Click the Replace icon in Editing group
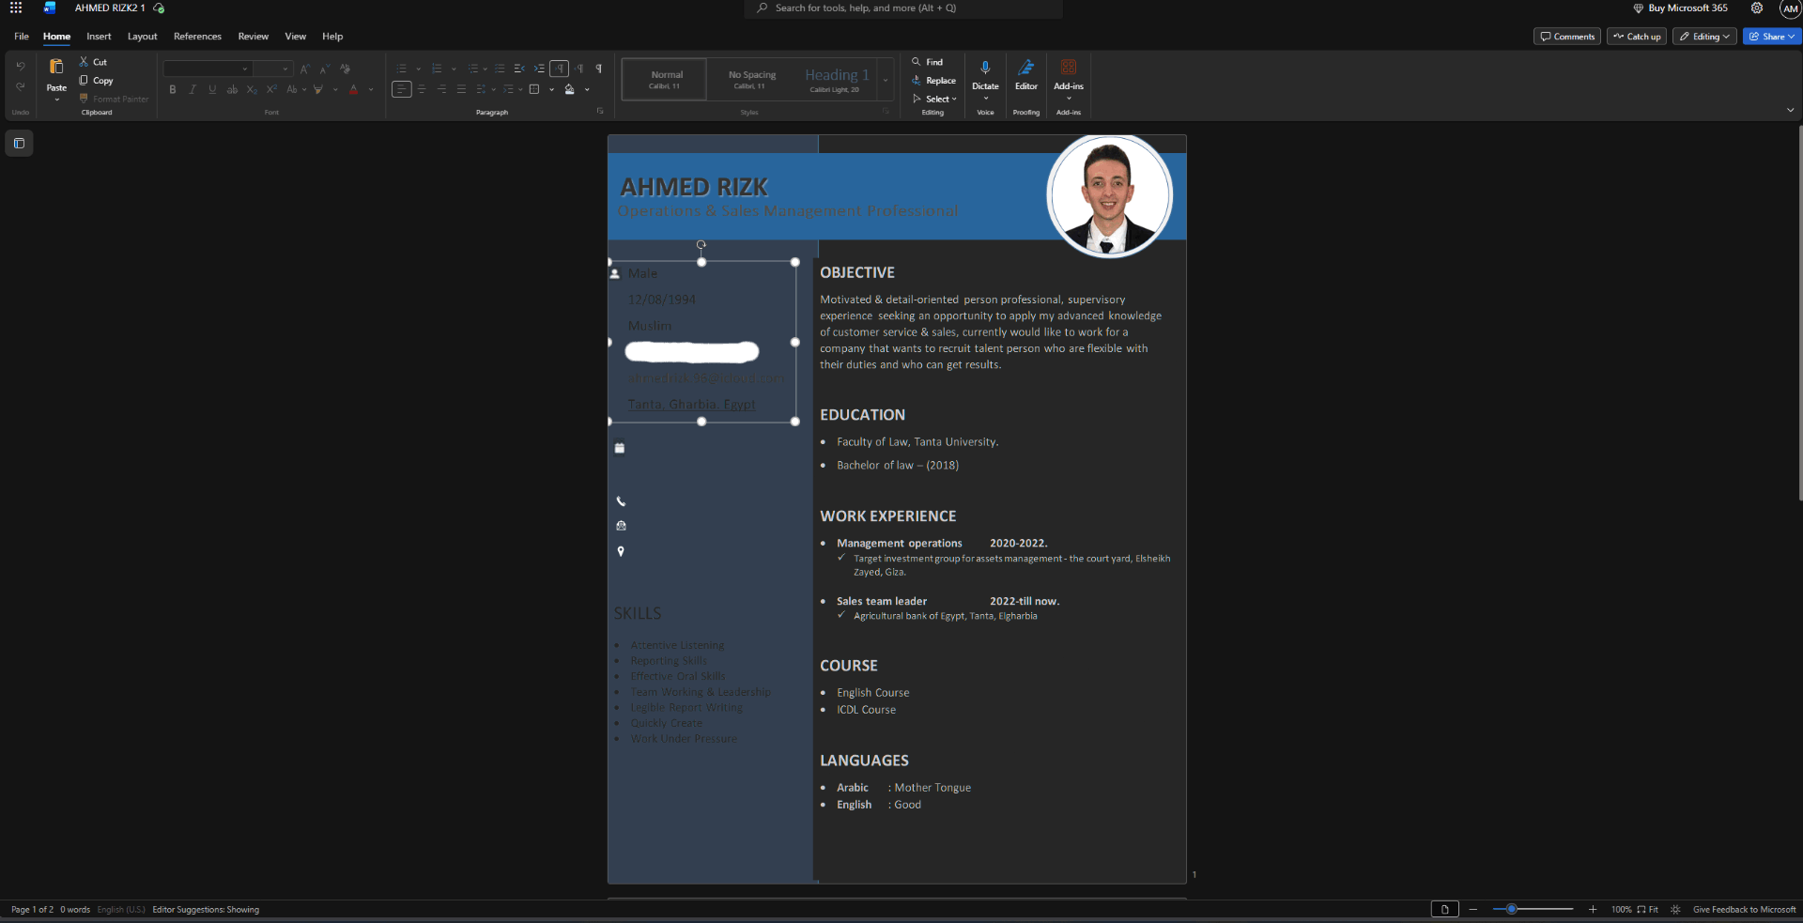 (x=917, y=81)
